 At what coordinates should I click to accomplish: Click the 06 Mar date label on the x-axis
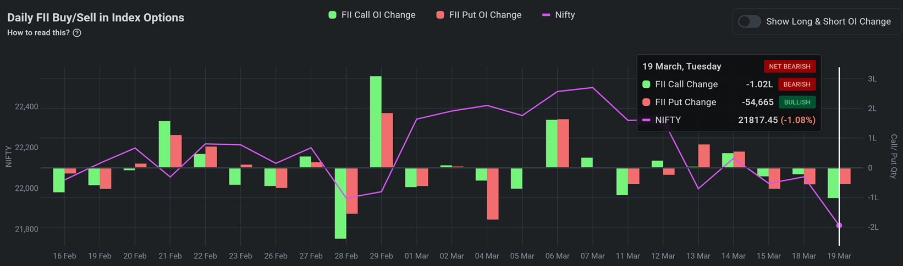tap(557, 256)
